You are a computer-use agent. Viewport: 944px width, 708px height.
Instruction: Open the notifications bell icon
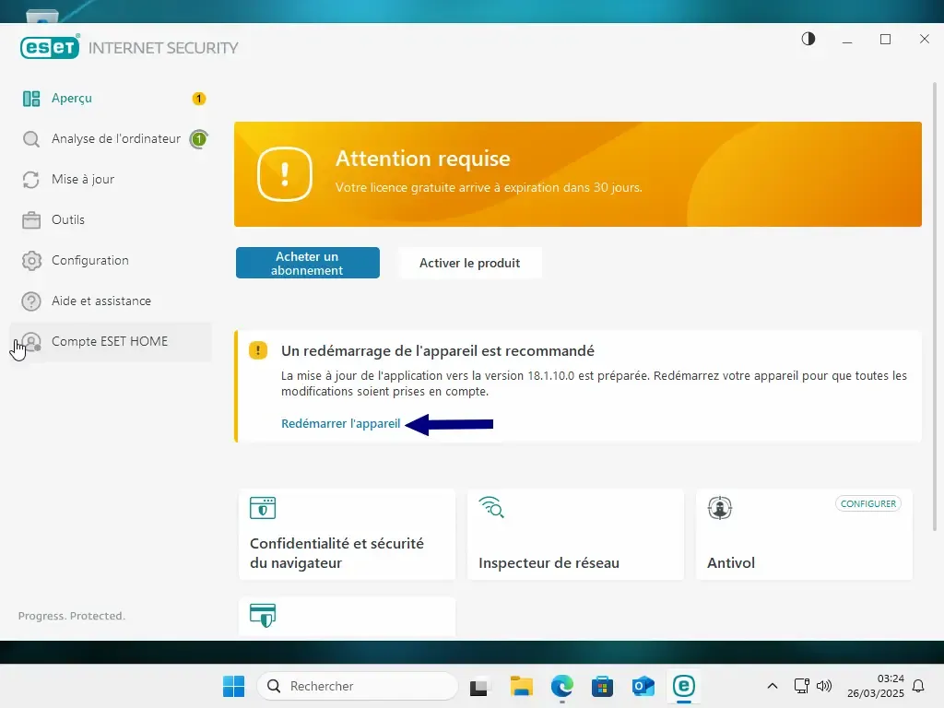[919, 686]
